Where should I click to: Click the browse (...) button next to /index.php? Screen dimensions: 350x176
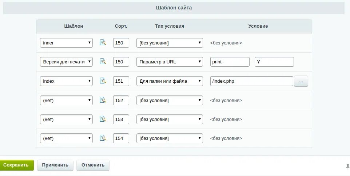(301, 81)
